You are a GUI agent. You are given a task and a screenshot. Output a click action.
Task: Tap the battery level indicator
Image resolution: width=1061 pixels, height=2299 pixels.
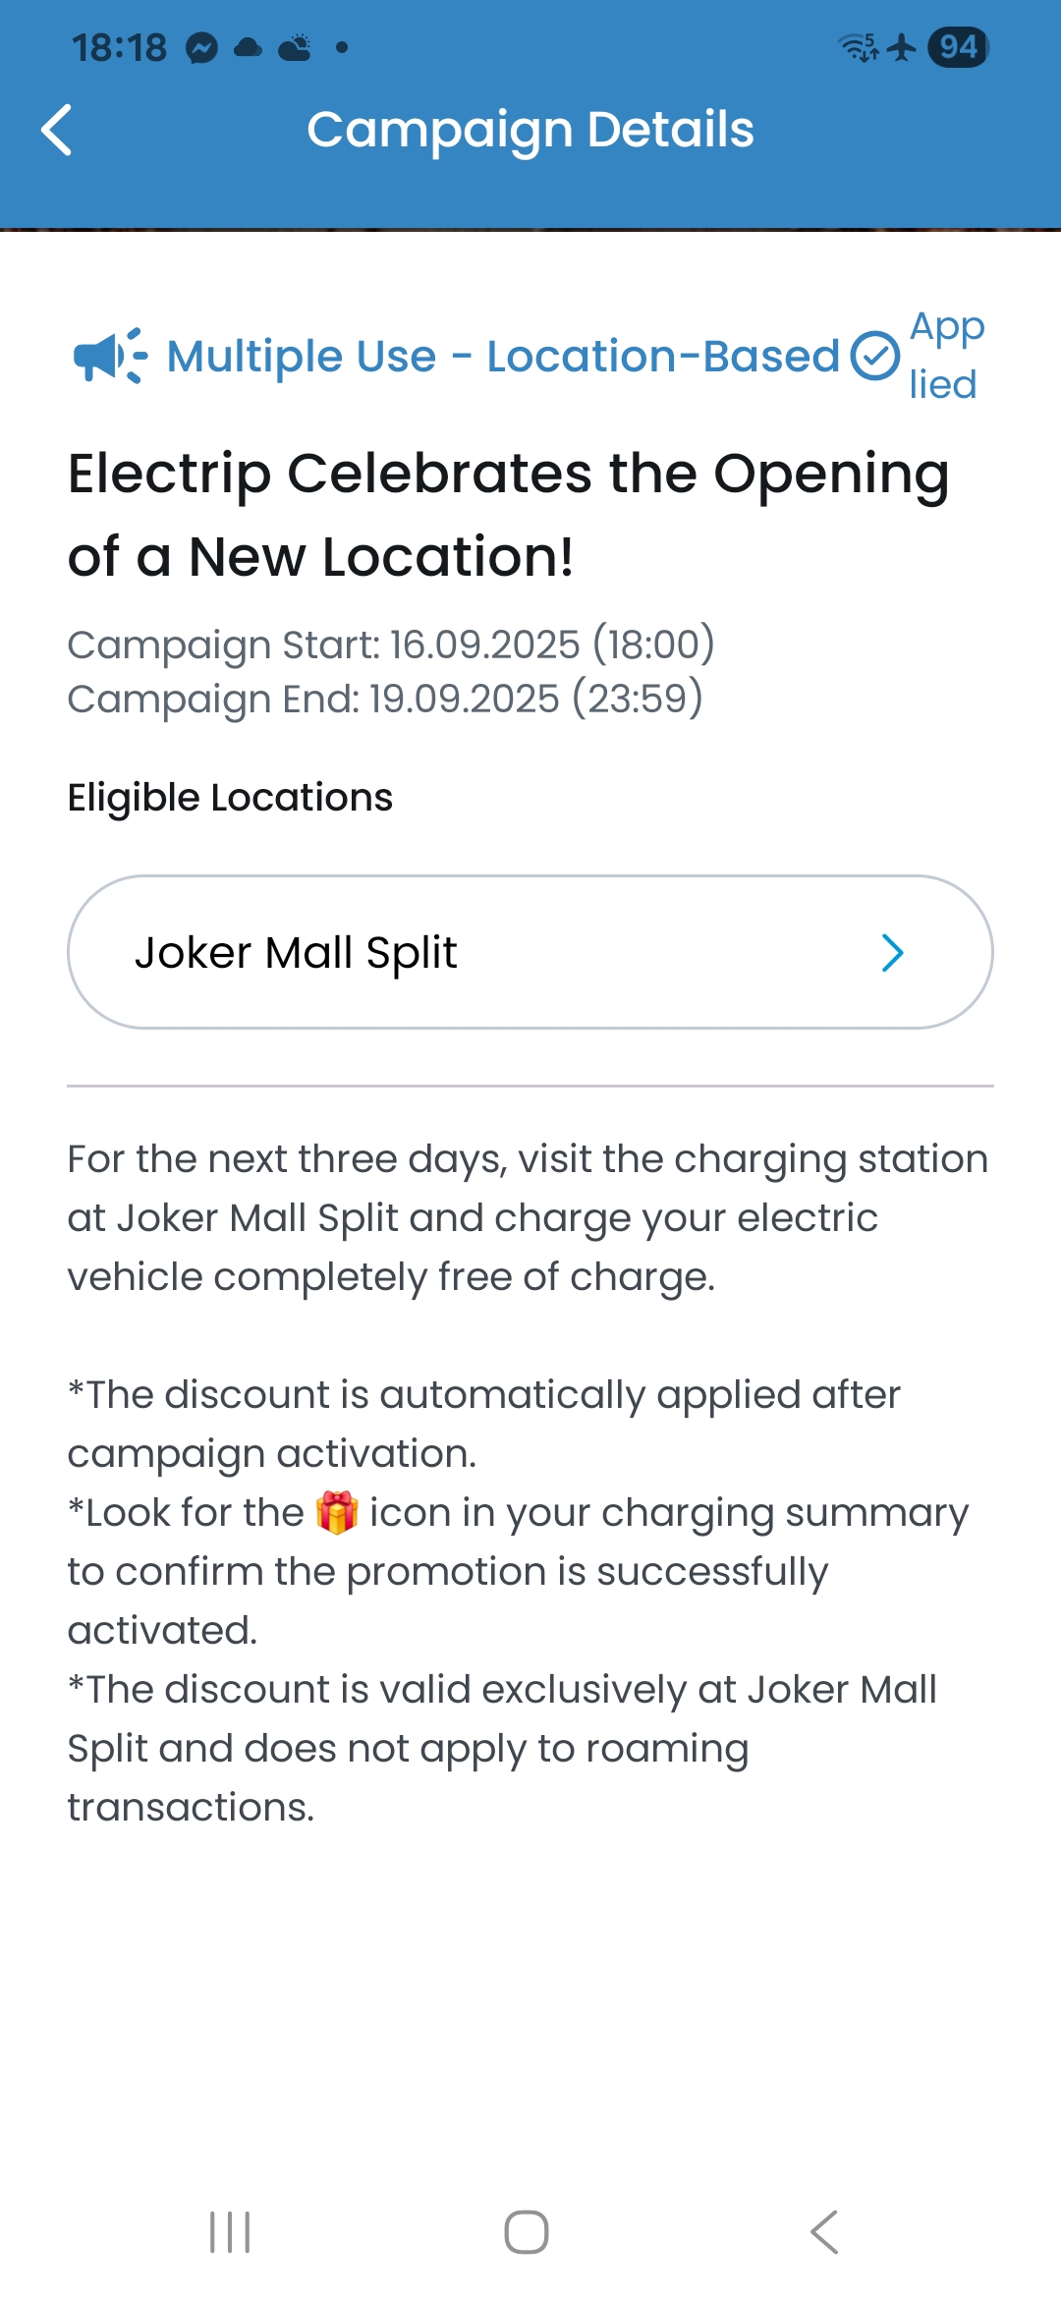pos(958,46)
